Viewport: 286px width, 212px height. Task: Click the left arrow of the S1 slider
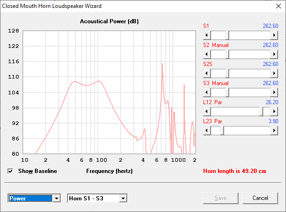tap(207, 35)
